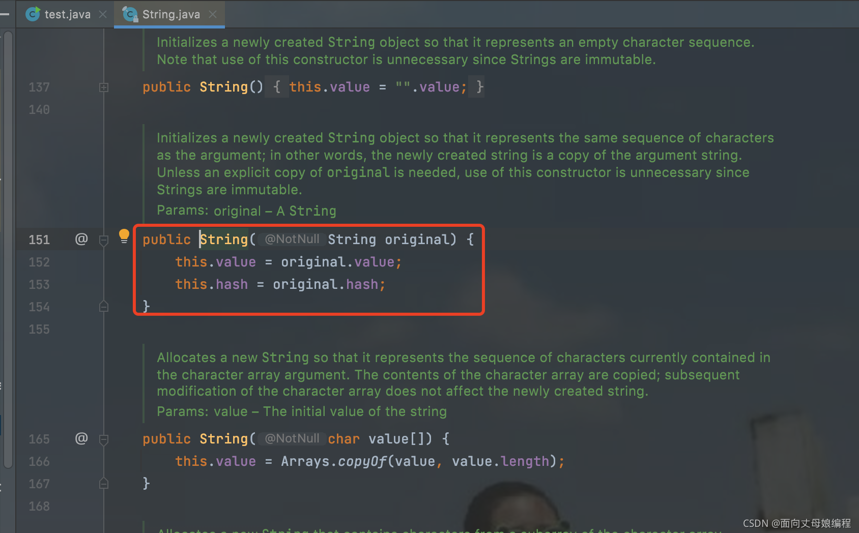
Task: Click the @NotNull inlay hint on line 151
Action: point(292,239)
